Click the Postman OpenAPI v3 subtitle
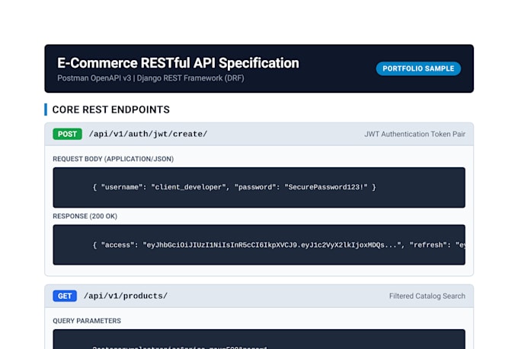Viewport: 518px width, 349px height. [151, 78]
